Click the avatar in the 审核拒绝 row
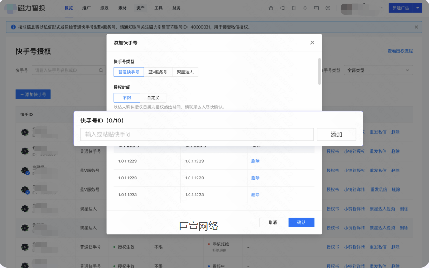 [x=25, y=247]
